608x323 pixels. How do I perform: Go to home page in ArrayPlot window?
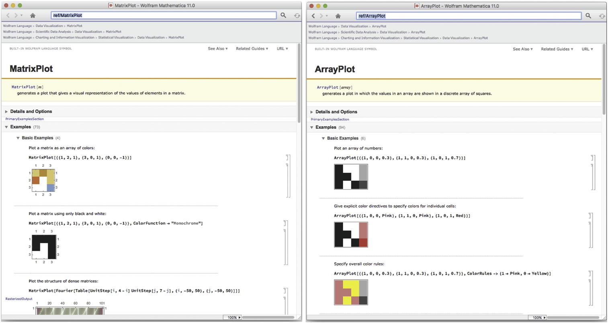tap(338, 16)
